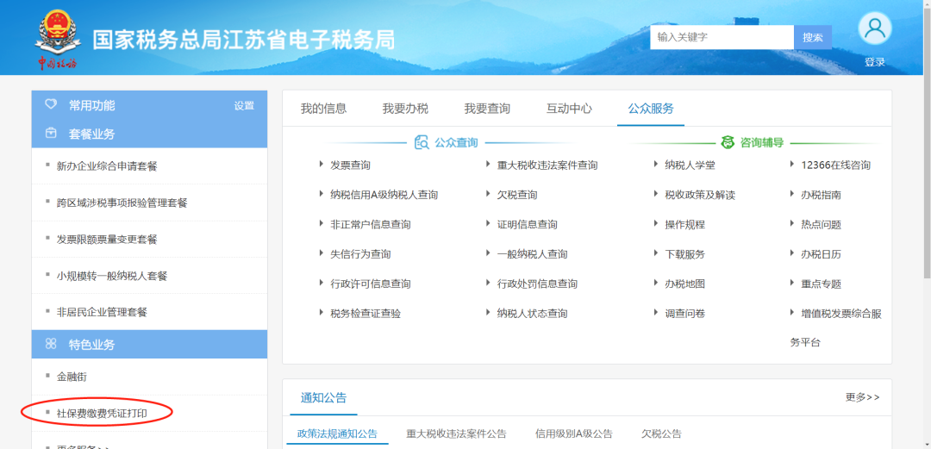This screenshot has width=931, height=449.
Task: Open 纳税人状态查询
Action: tap(532, 314)
